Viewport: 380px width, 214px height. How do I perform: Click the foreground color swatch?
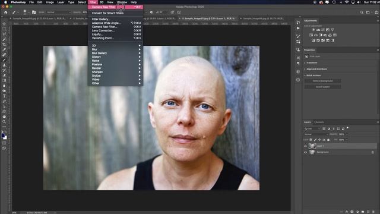click(x=3, y=136)
